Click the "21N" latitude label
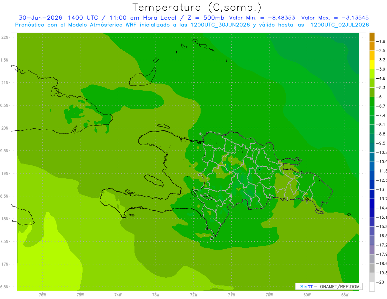The height and width of the screenshot is (299, 387). [x=5, y=83]
